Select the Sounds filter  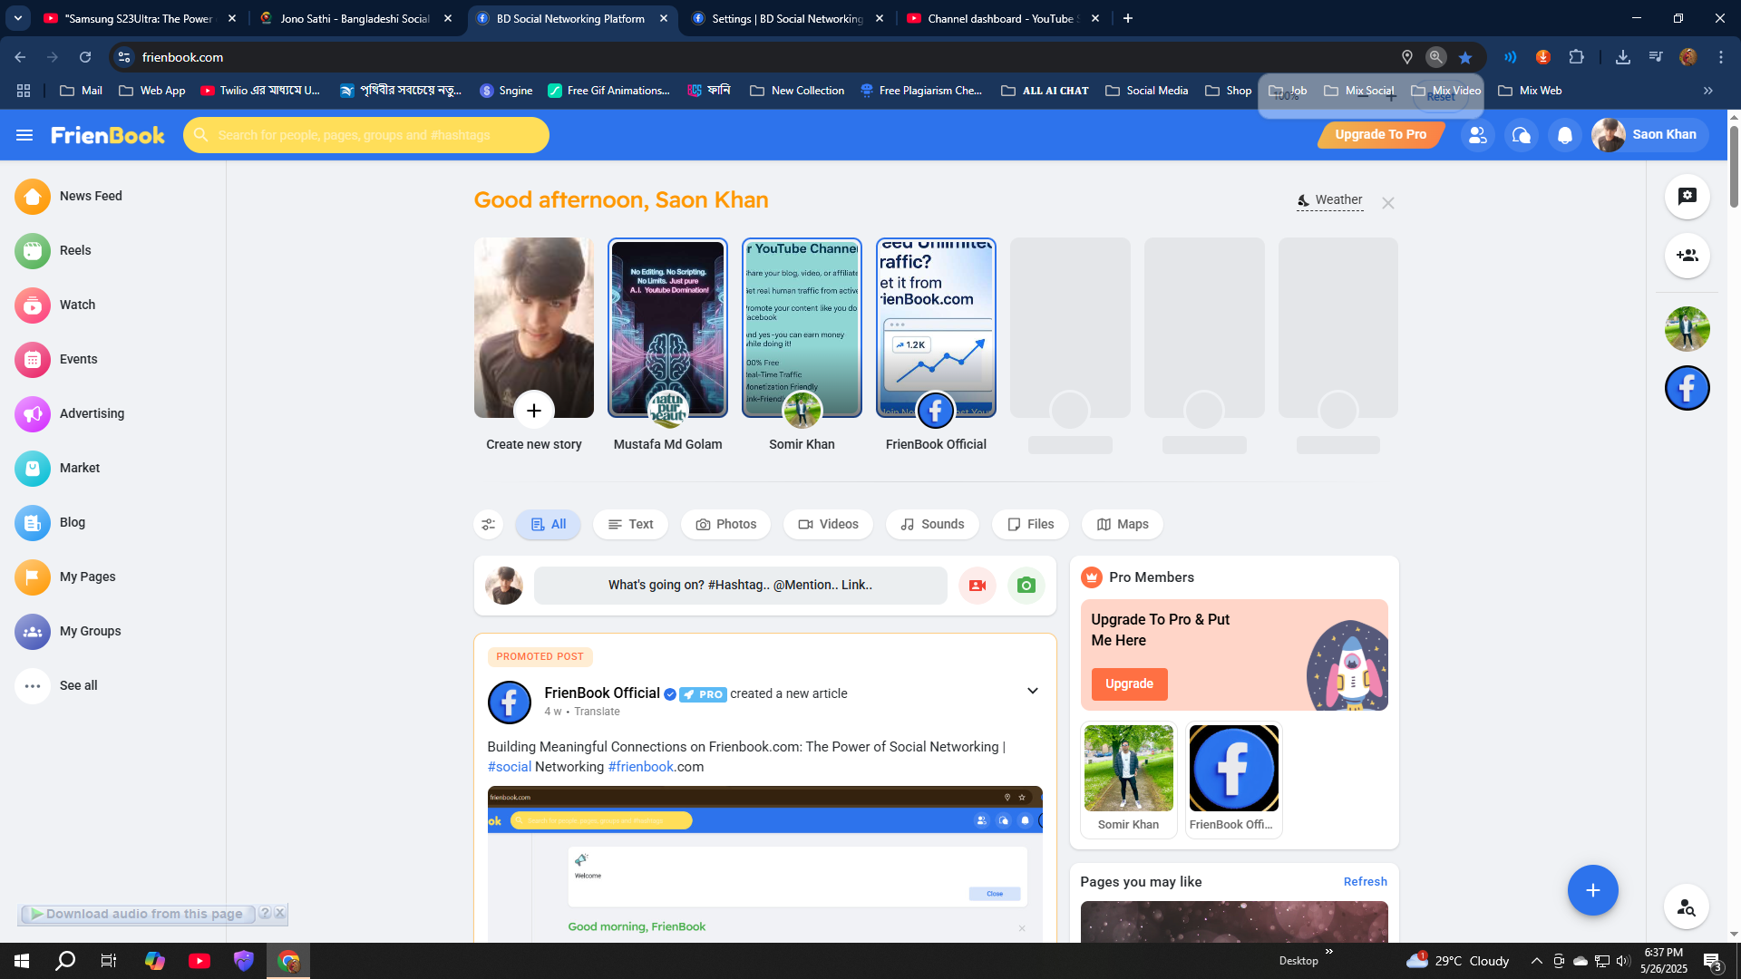click(x=932, y=524)
